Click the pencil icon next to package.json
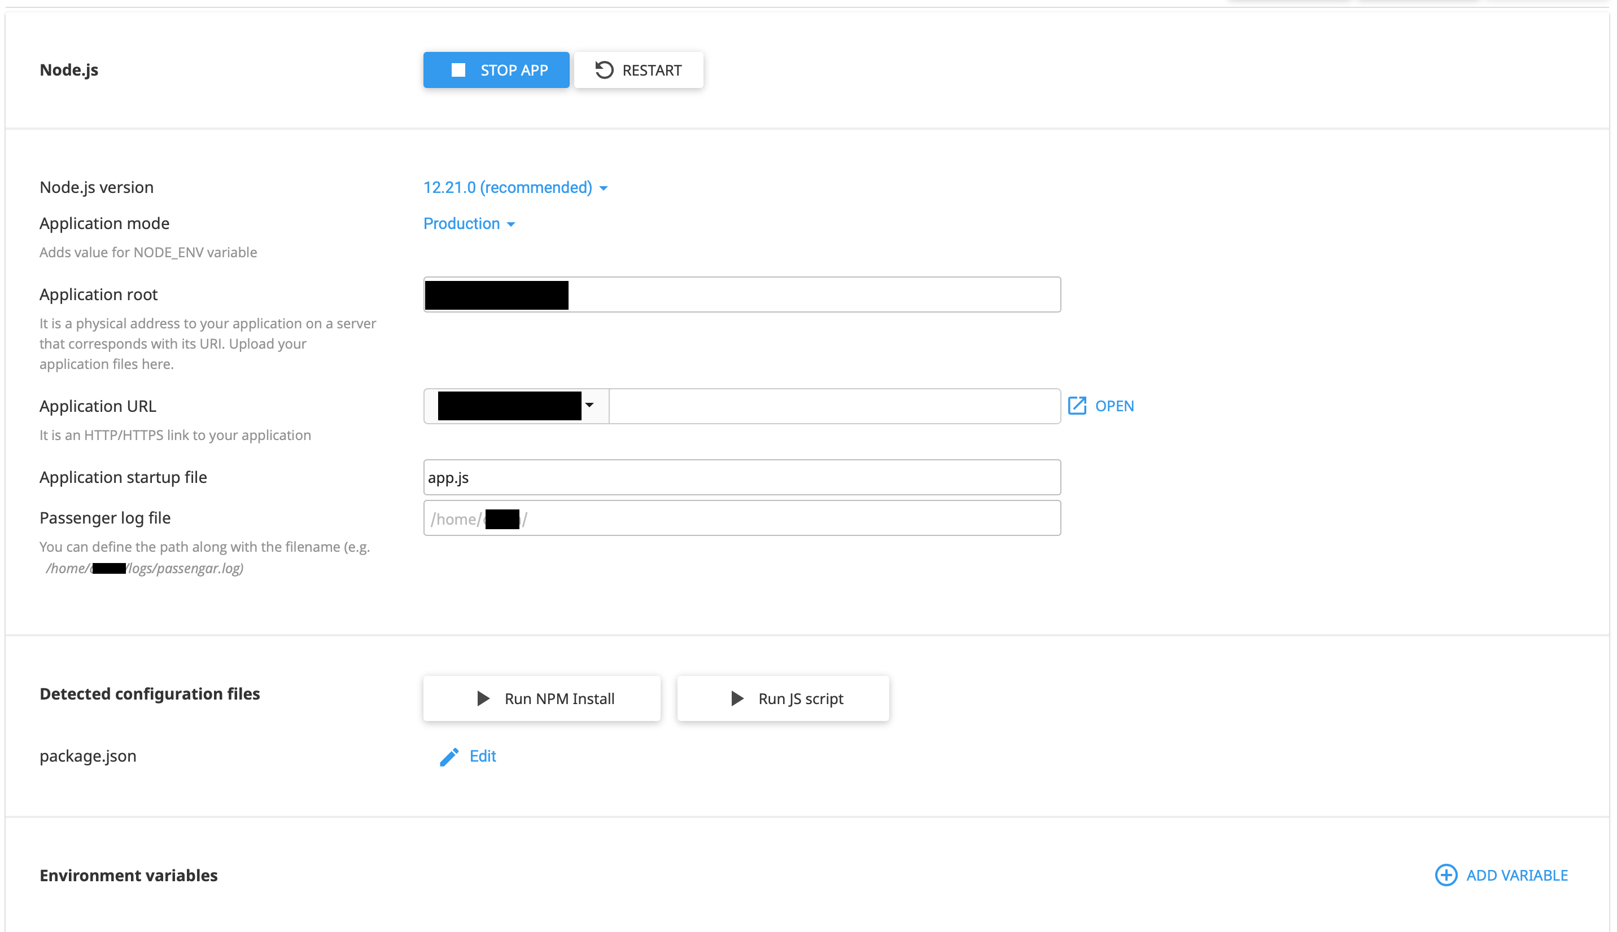This screenshot has height=932, width=1617. pyautogui.click(x=449, y=757)
